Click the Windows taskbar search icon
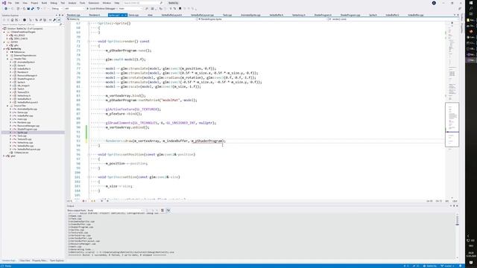477x268 pixels. coord(471,8)
